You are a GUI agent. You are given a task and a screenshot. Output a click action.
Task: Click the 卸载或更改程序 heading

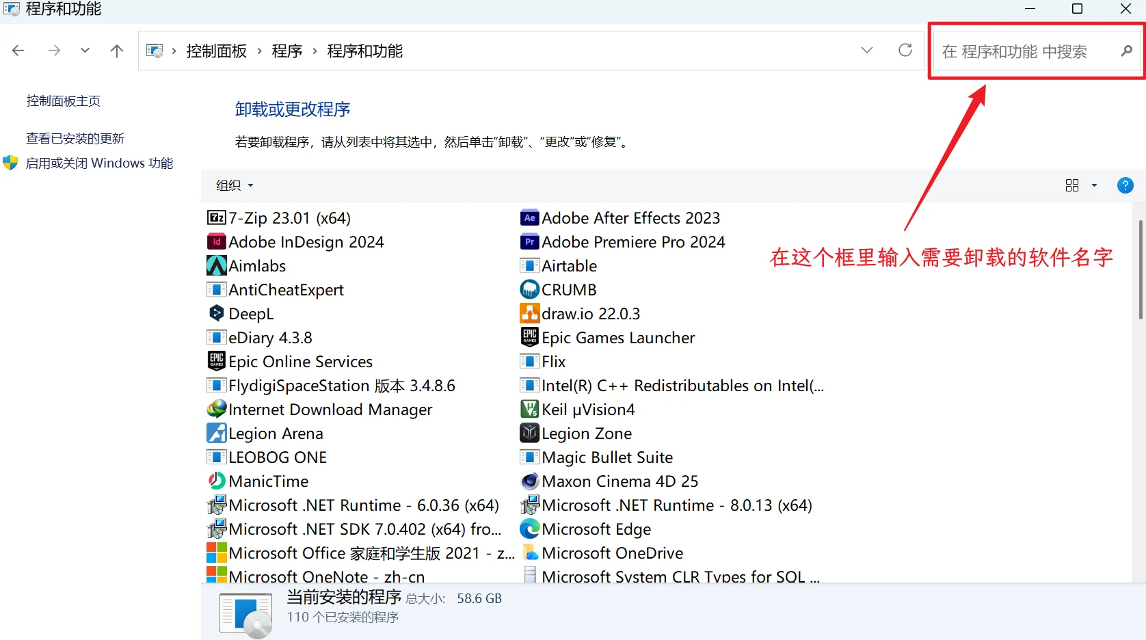[293, 109]
